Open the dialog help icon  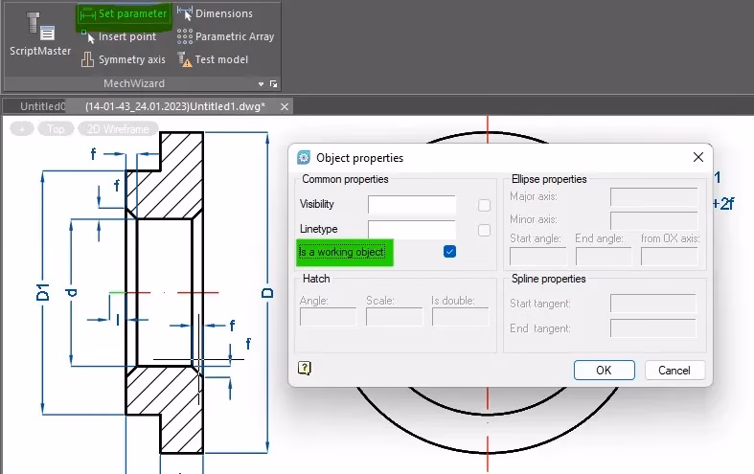click(x=305, y=369)
